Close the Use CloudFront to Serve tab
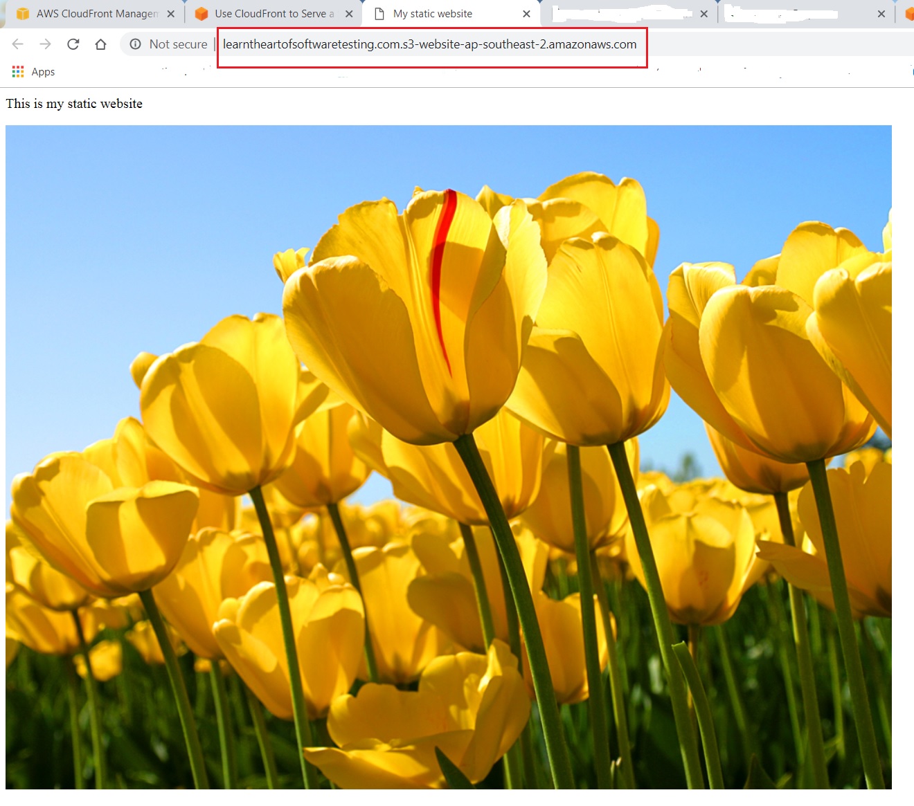The height and width of the screenshot is (806, 914). tap(349, 14)
